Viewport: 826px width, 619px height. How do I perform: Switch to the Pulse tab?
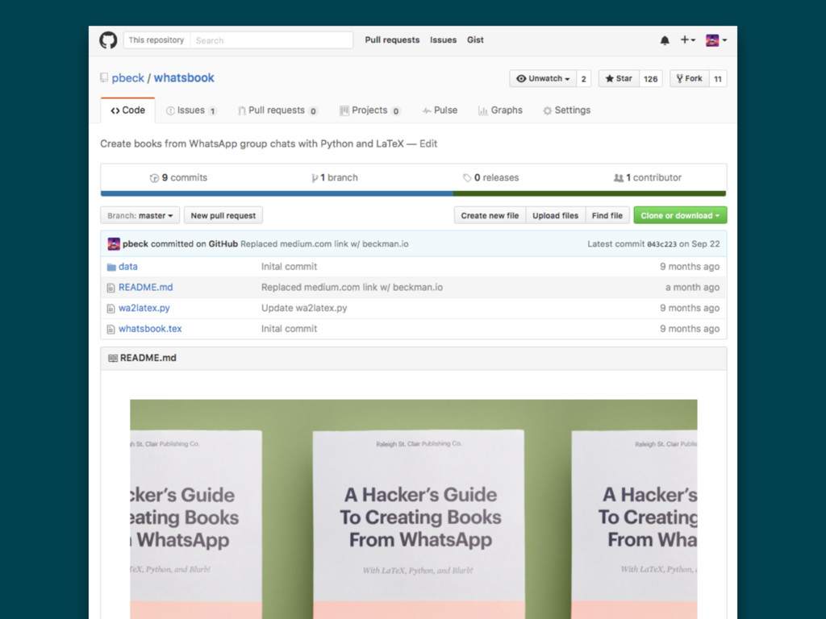pos(440,110)
